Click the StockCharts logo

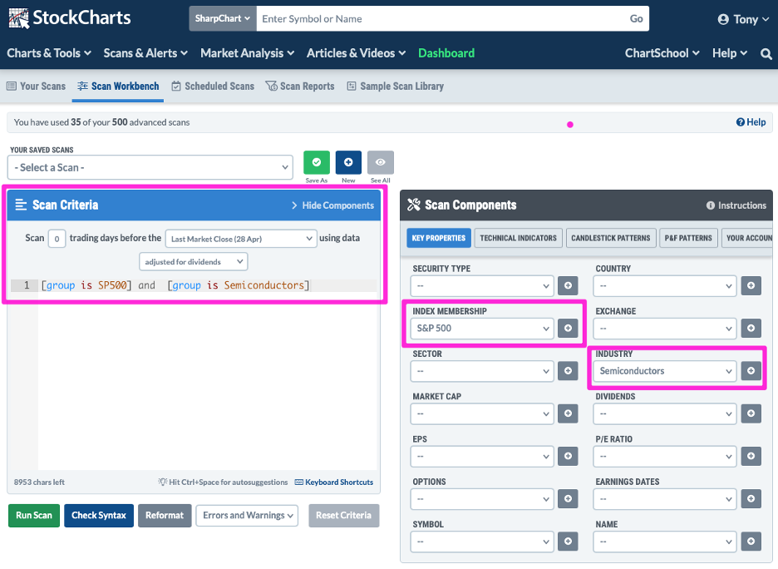pyautogui.click(x=70, y=18)
